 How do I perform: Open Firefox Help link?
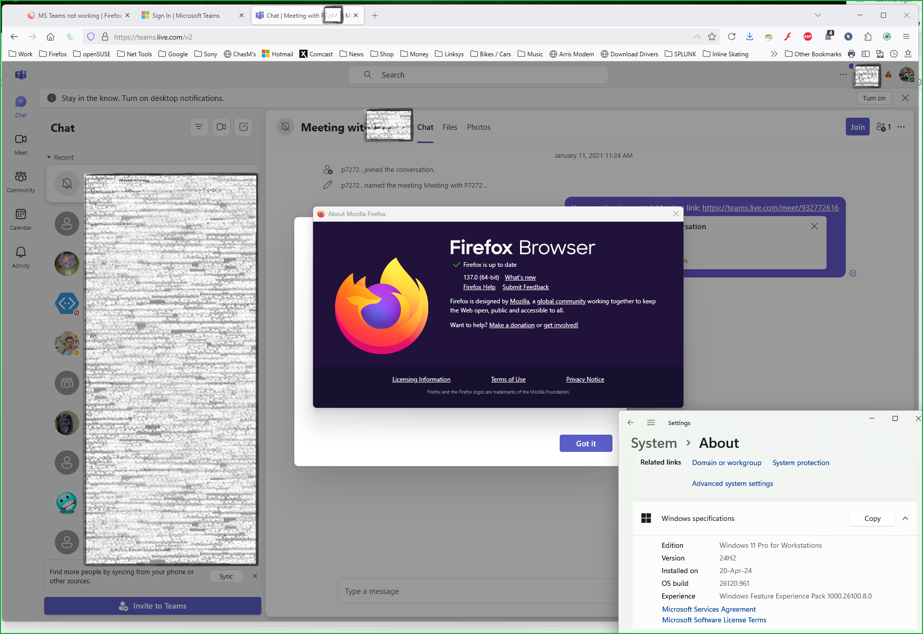point(479,287)
